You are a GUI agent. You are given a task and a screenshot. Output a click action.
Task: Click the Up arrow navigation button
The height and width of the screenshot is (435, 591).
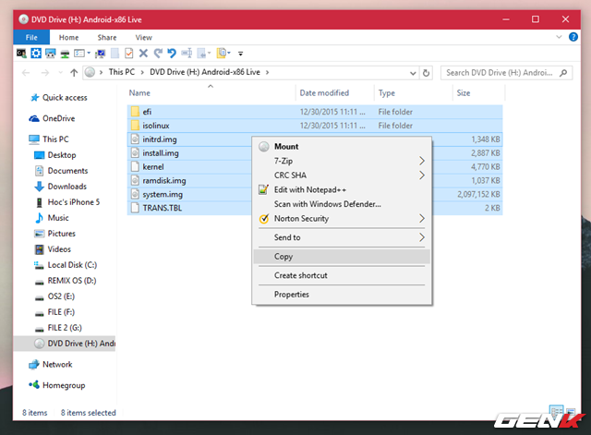click(73, 72)
